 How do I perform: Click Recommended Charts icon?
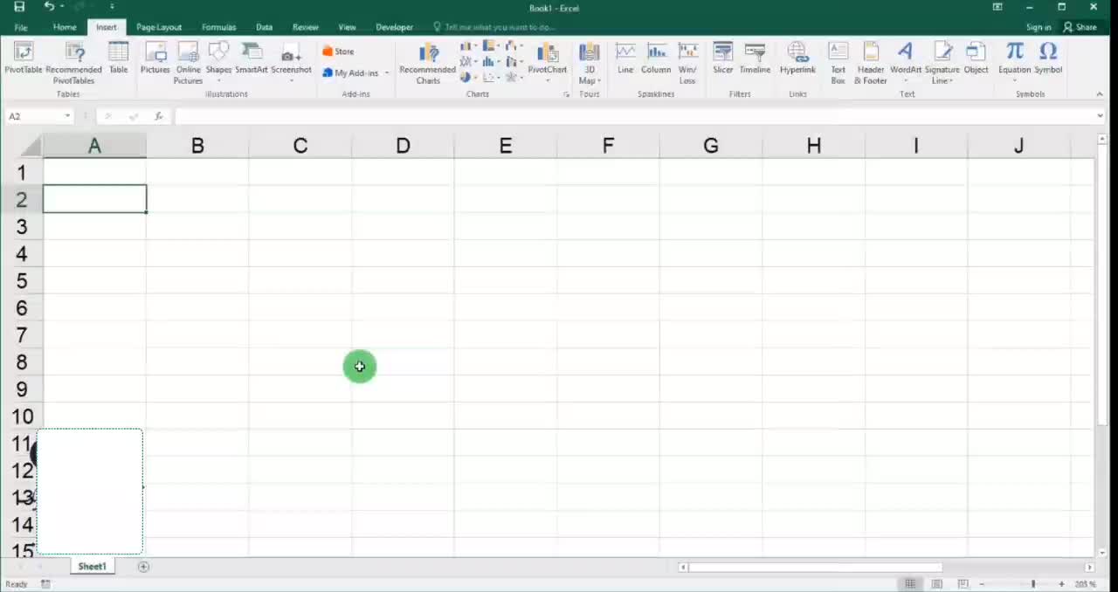(427, 61)
